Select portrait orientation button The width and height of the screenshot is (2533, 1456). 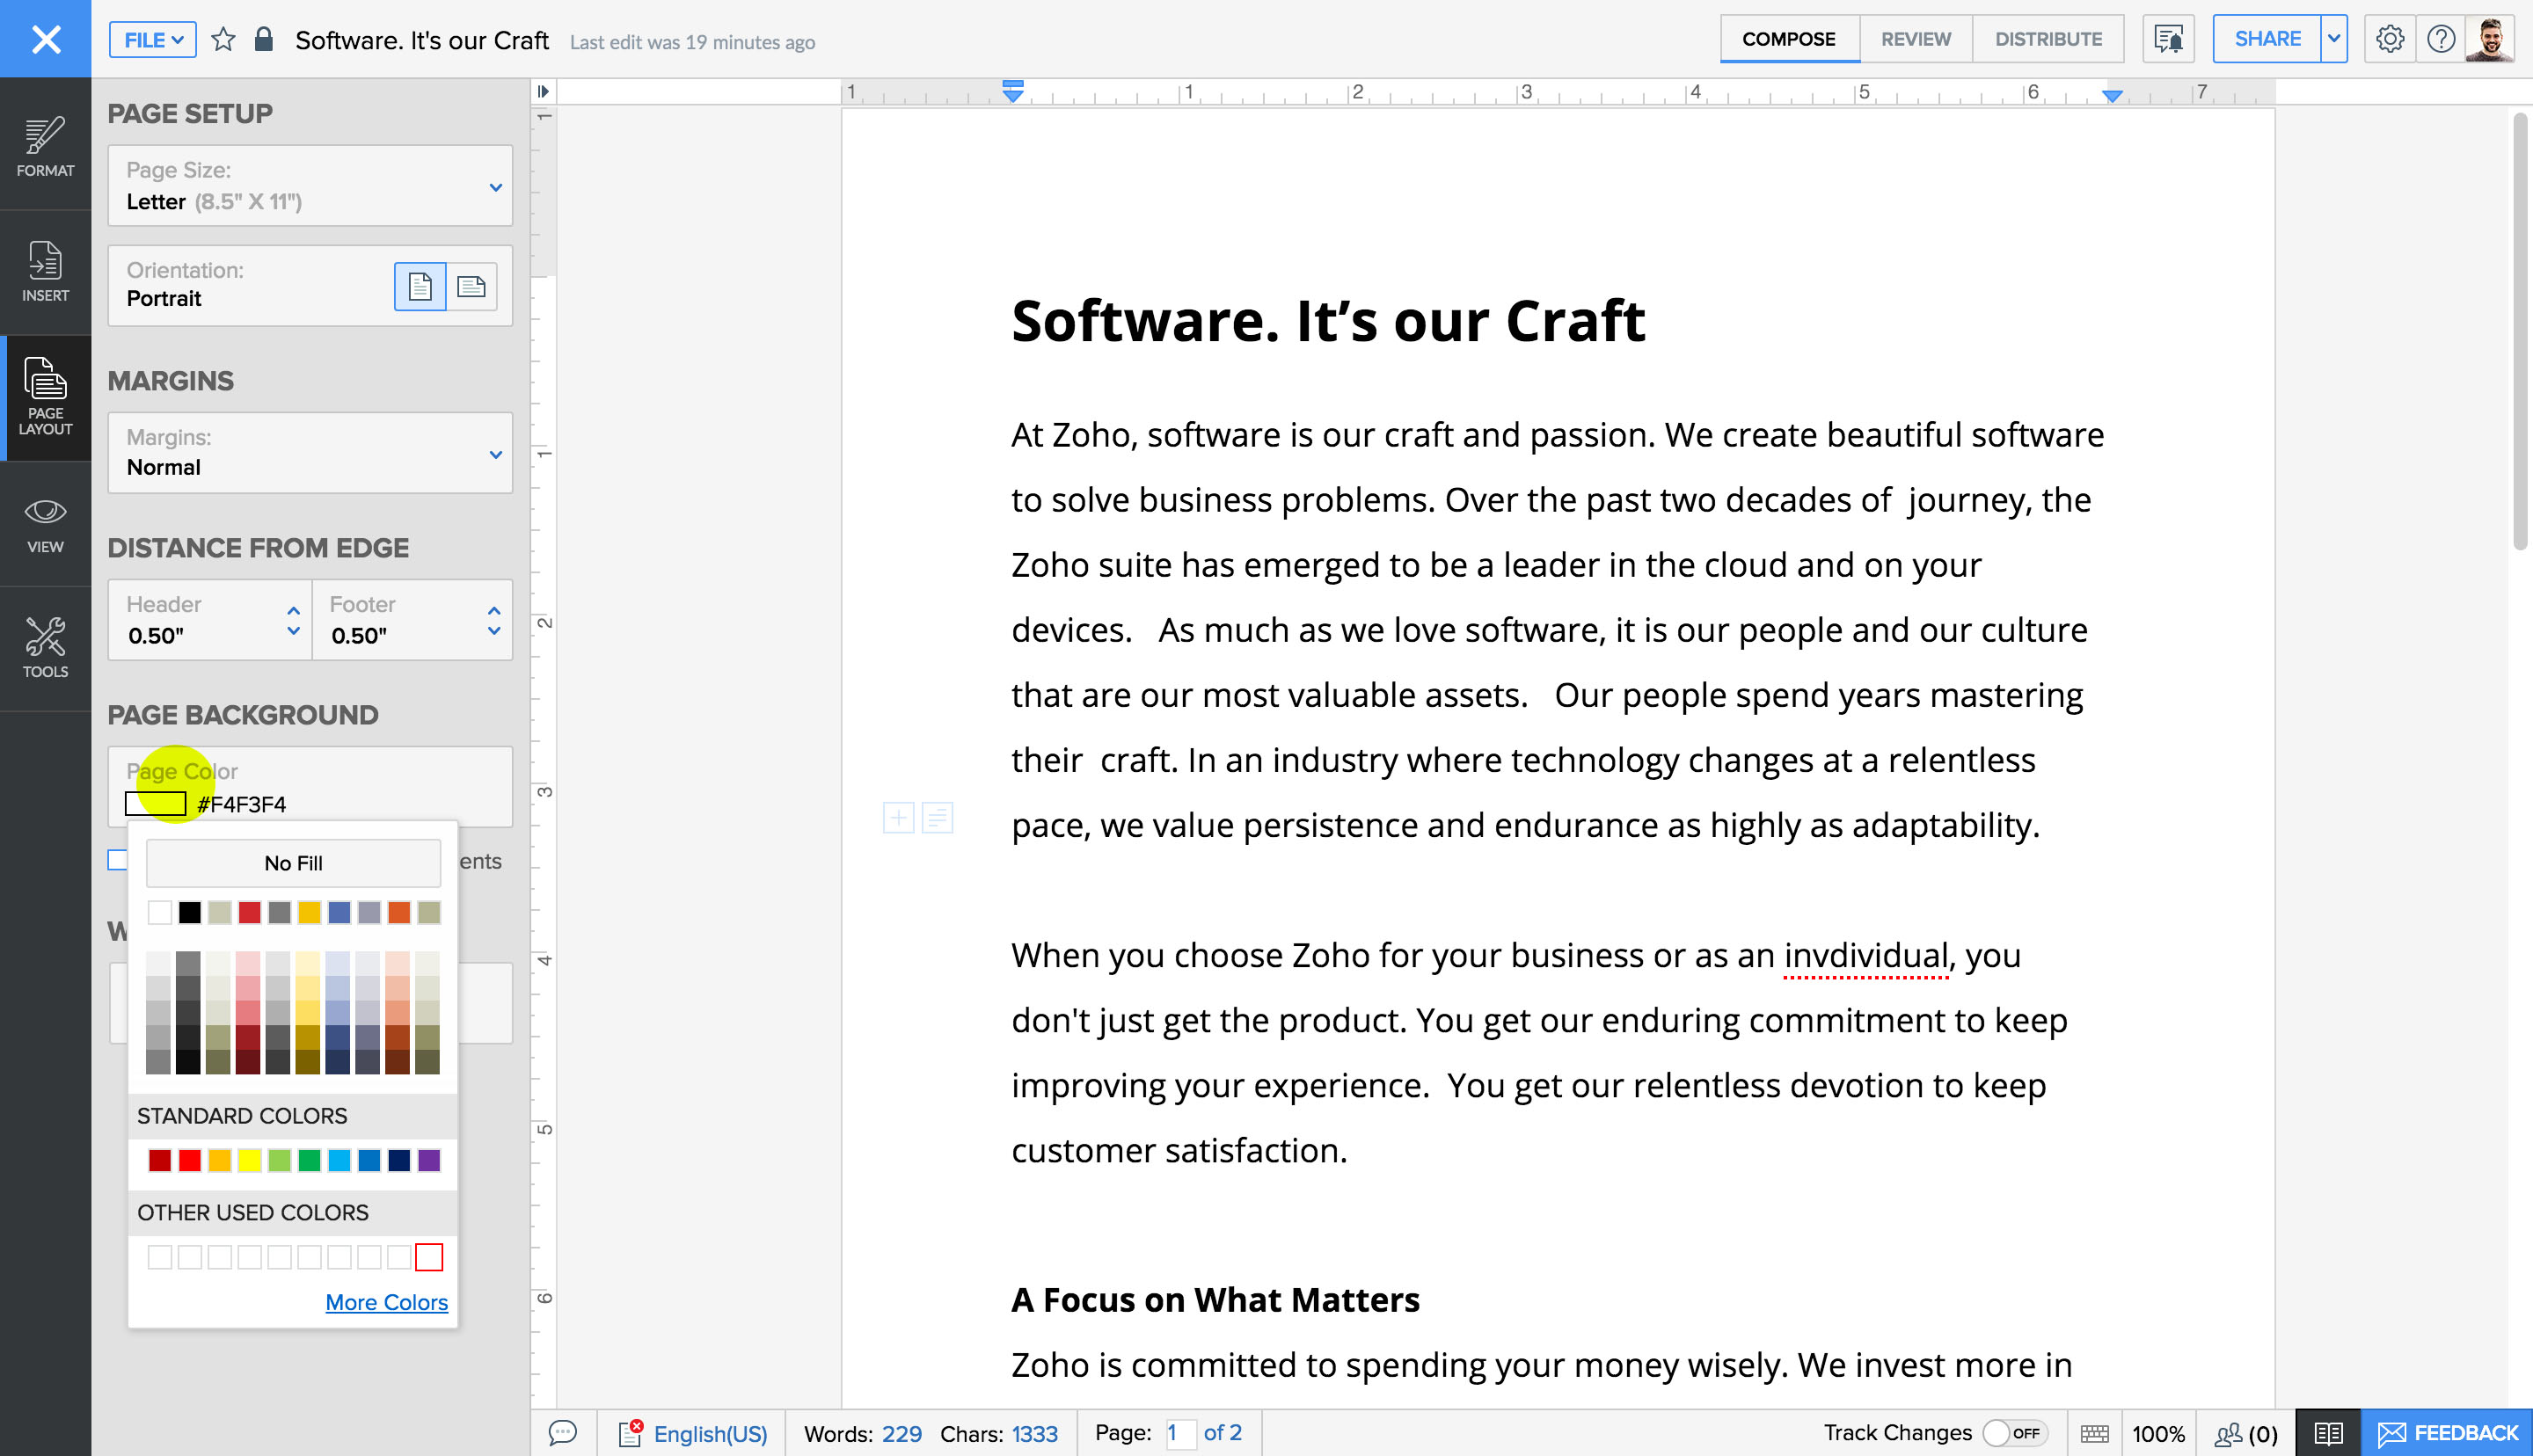pos(420,287)
